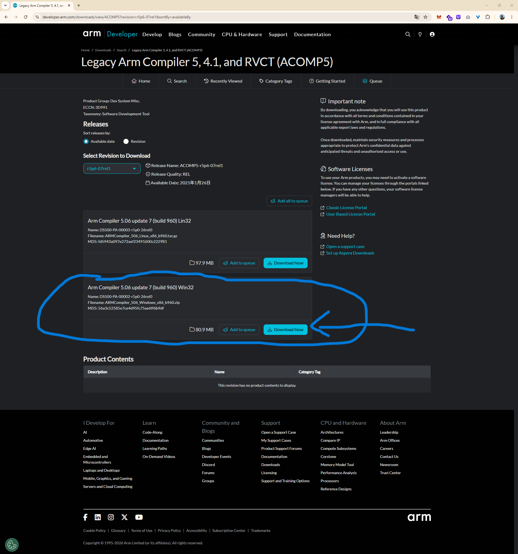Click site information icon in address bar

click(37, 17)
